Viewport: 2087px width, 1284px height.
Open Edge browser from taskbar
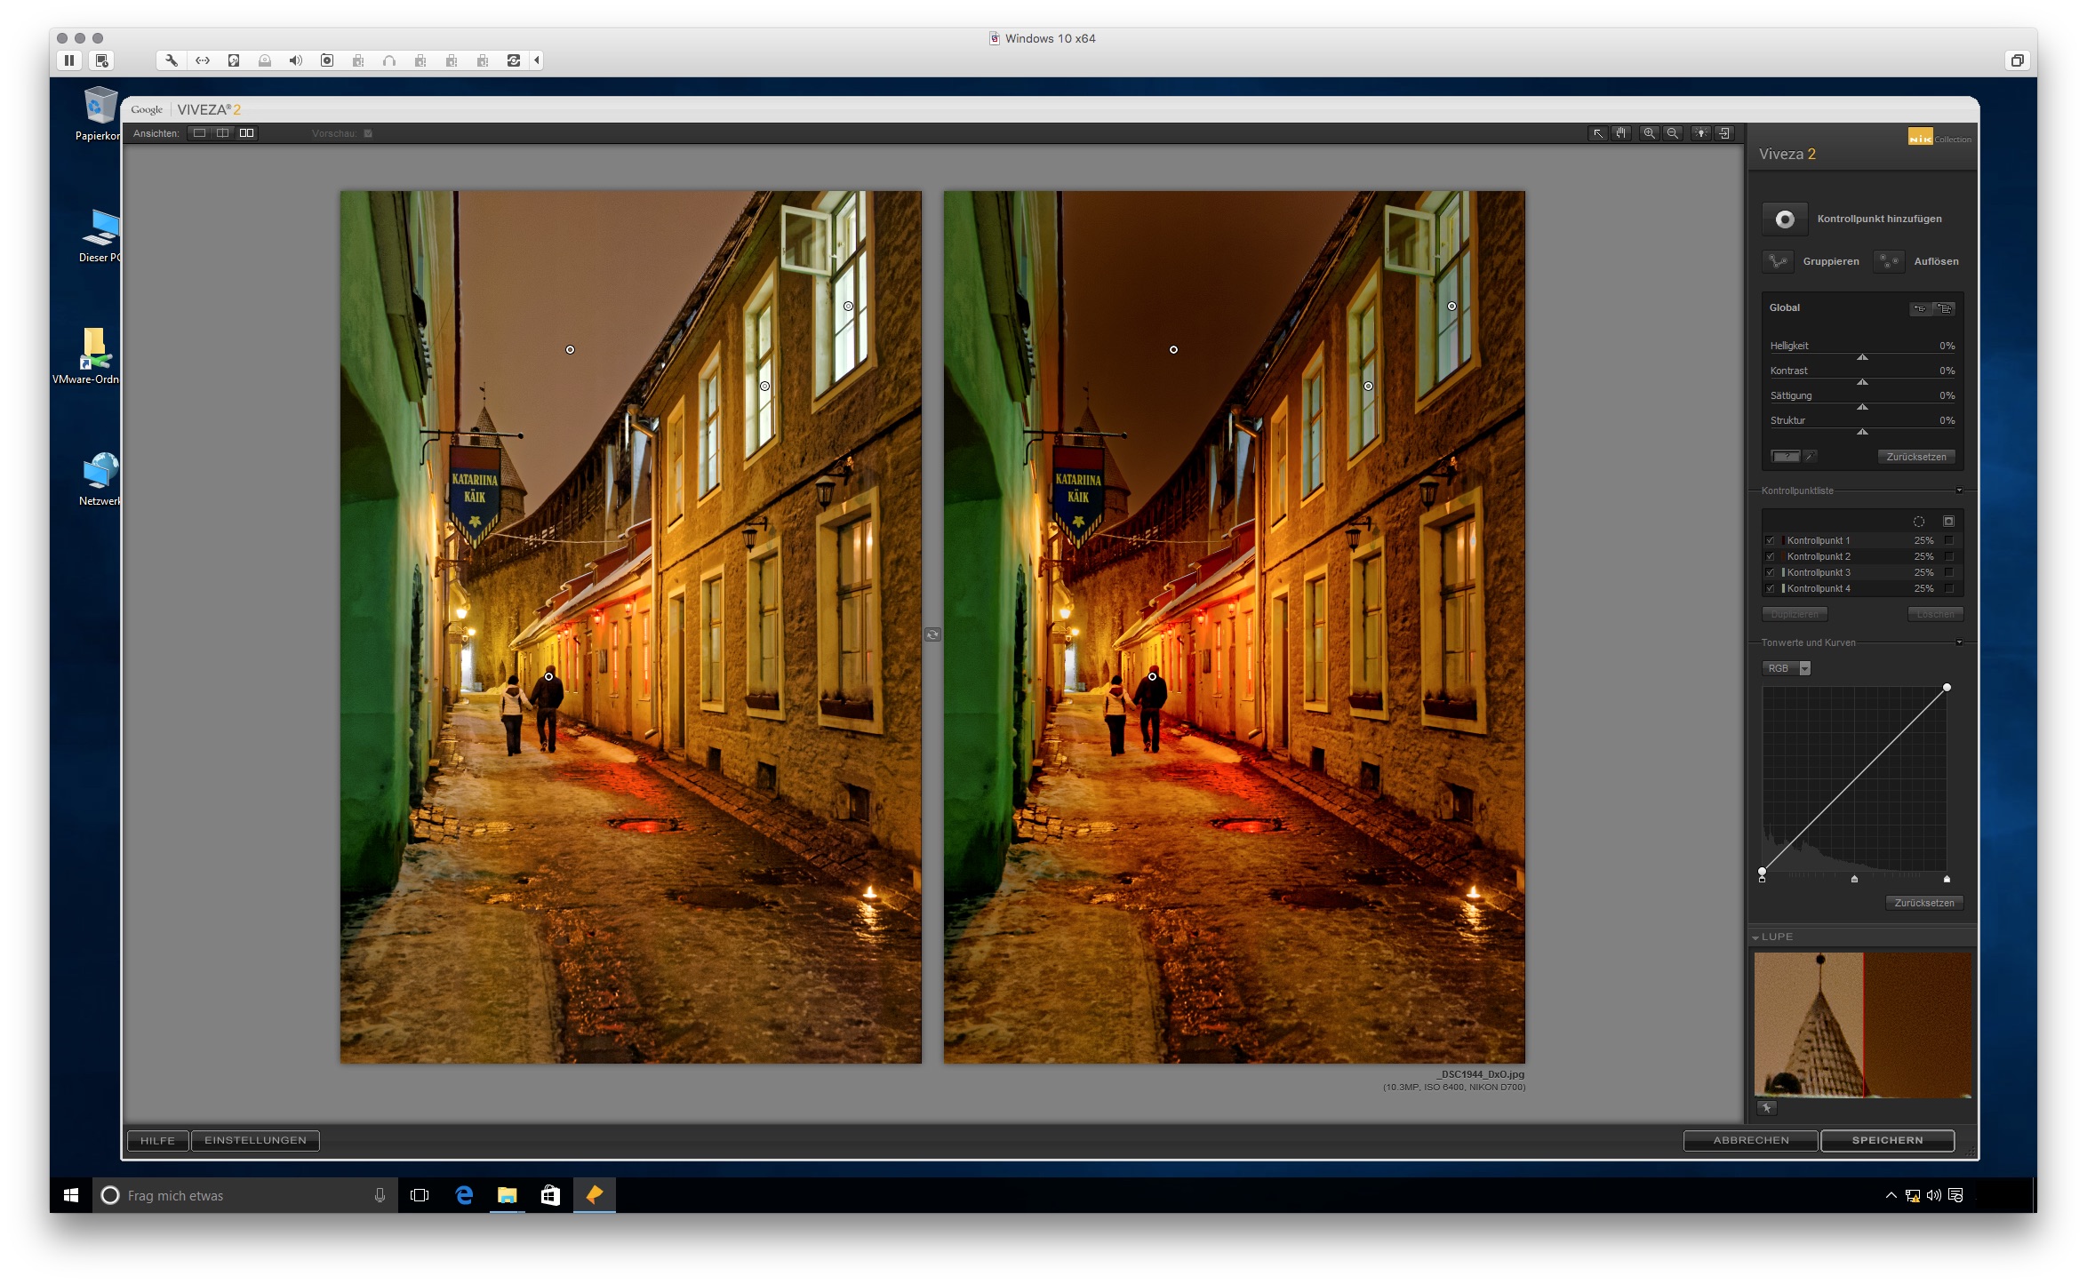click(464, 1195)
